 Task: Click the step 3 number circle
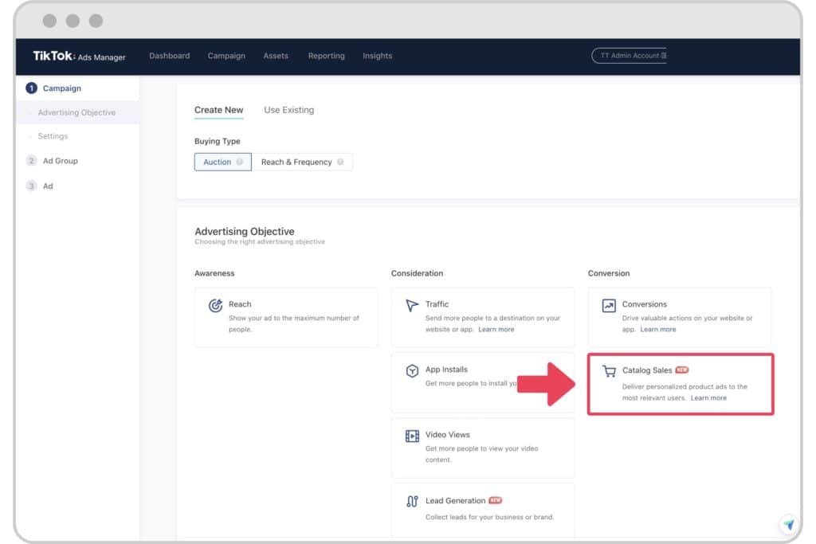tap(31, 186)
